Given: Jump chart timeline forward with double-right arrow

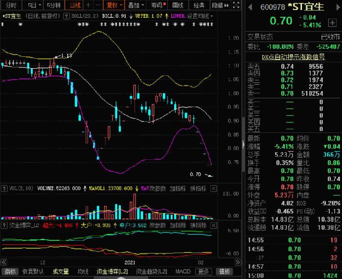Looking at the screenshot, I should pyautogui.click(x=238, y=262).
